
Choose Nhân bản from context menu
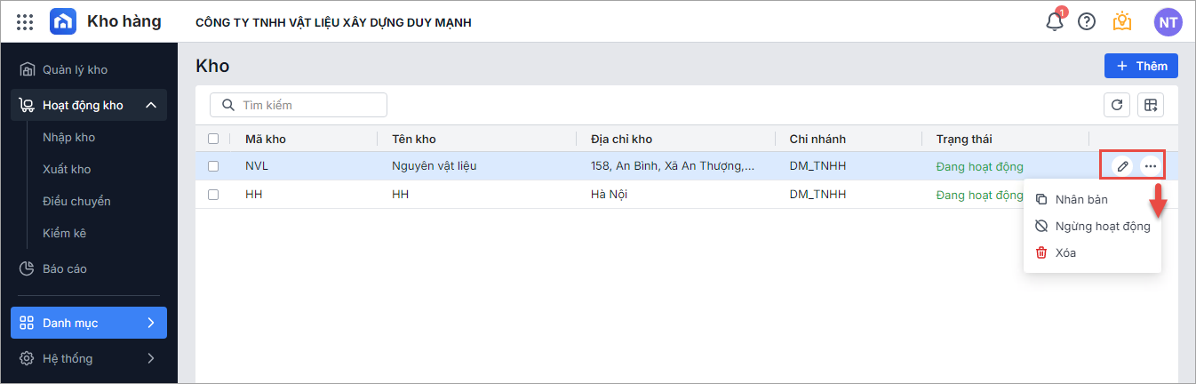tap(1080, 200)
